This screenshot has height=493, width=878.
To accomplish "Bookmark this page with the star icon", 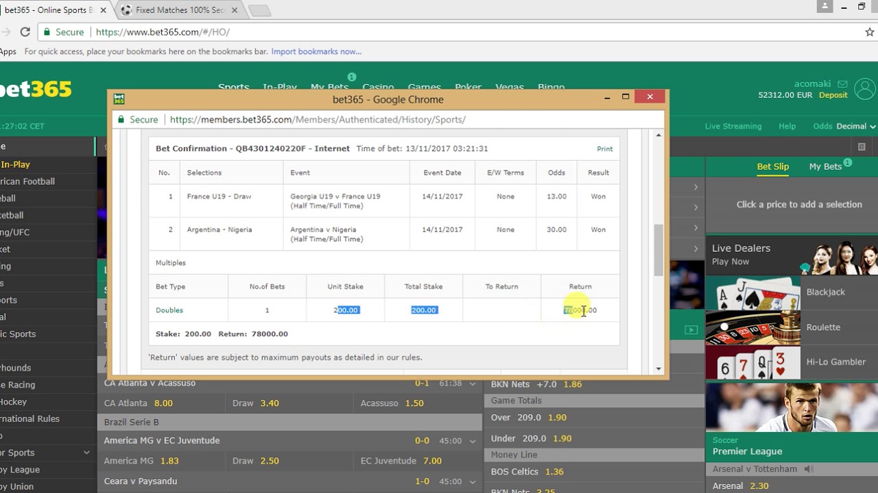I will click(x=870, y=32).
